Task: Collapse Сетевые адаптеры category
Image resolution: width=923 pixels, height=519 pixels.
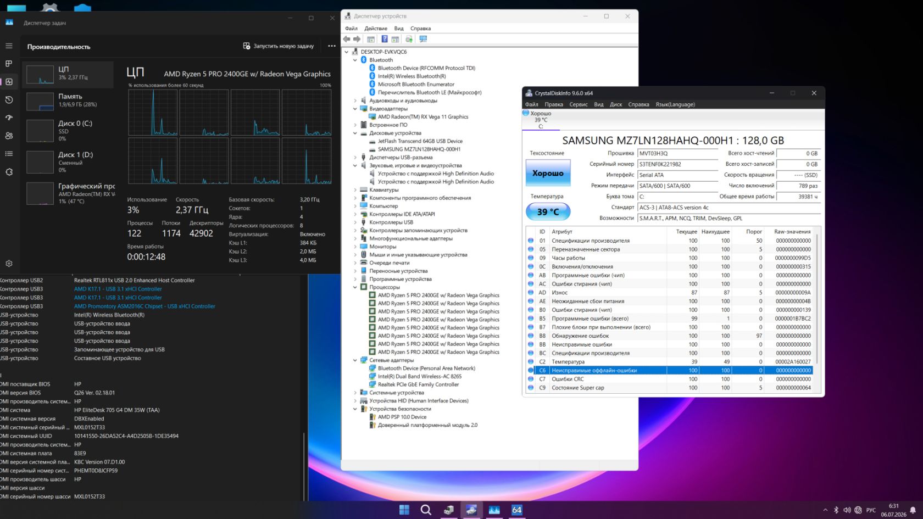Action: tap(355, 360)
